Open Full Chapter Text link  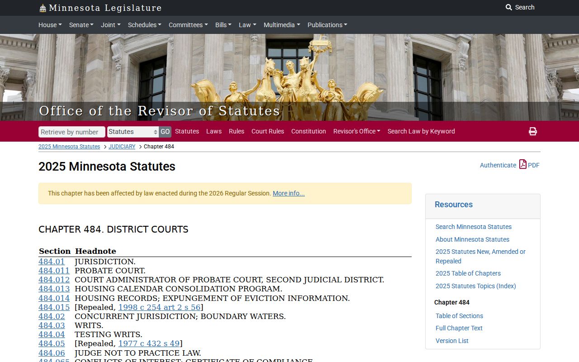(x=459, y=328)
